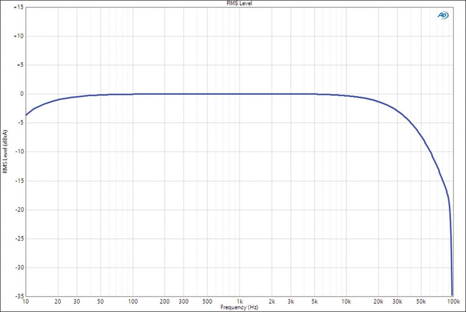
Task: Click the 500 Hz tick label
Action: [x=207, y=301]
